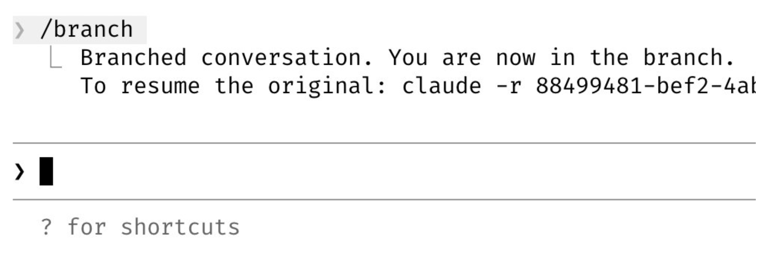Click the word 'conversation.' in the output
759x259 pixels.
point(287,58)
